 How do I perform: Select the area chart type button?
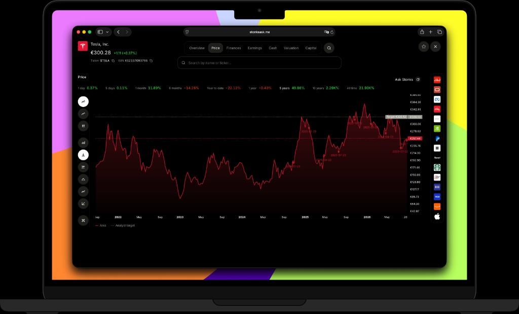pos(83,101)
